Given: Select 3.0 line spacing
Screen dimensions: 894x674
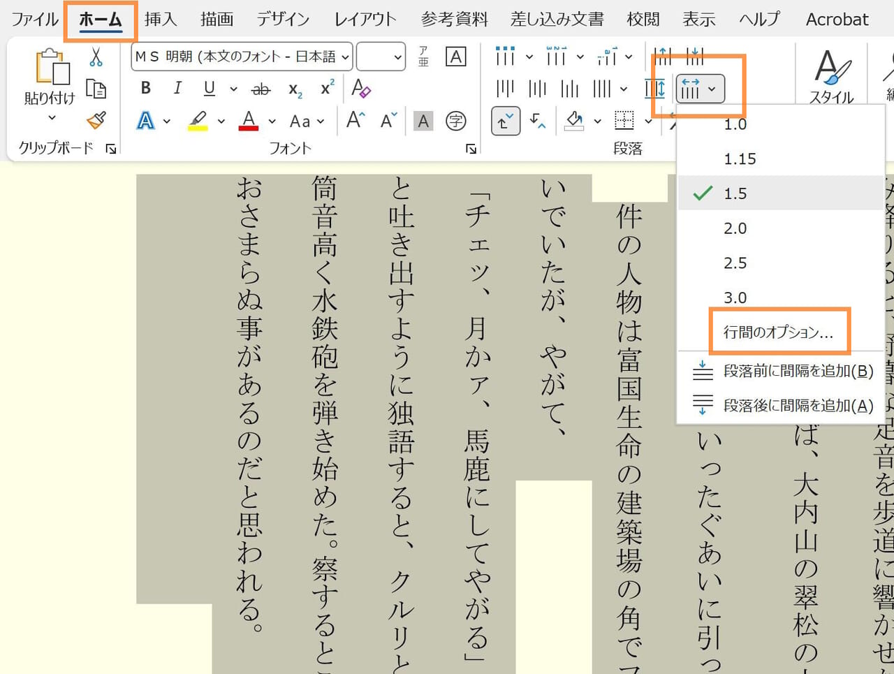Looking at the screenshot, I should pyautogui.click(x=781, y=298).
